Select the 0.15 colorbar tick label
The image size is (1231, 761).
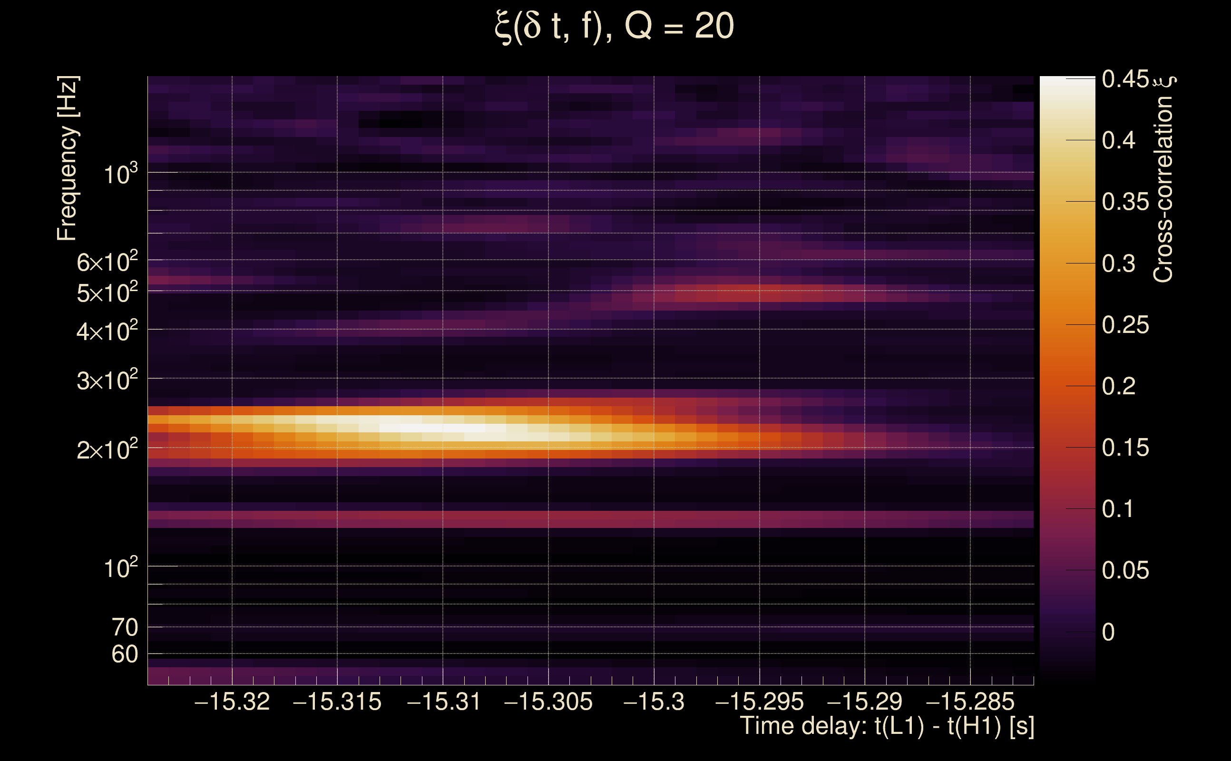[x=1125, y=448]
